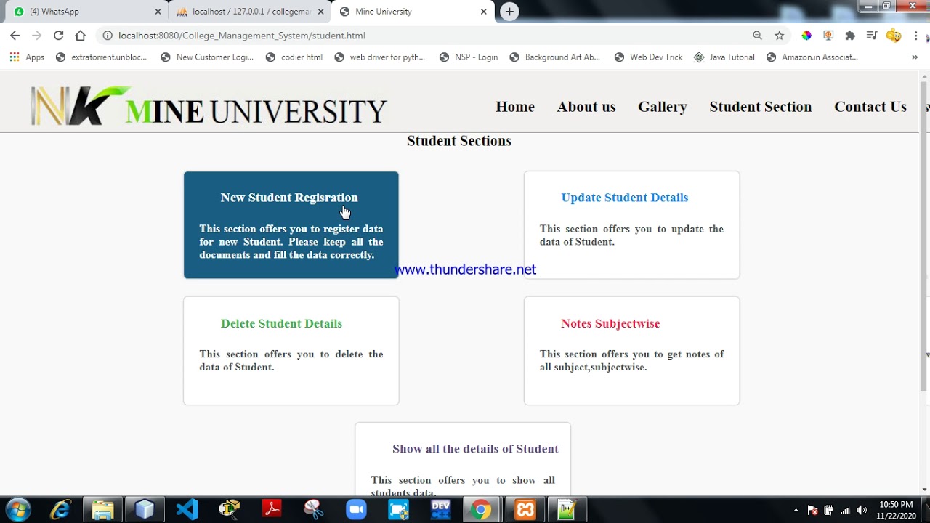Open Windows Start button
Screen dimensions: 930x523
click(x=17, y=509)
